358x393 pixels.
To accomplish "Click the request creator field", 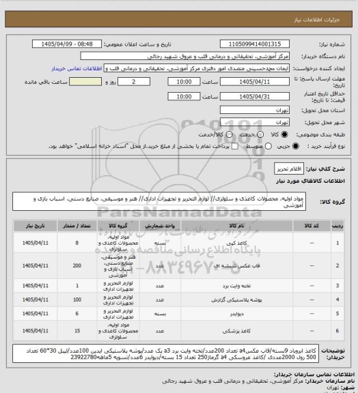I will click(197, 68).
